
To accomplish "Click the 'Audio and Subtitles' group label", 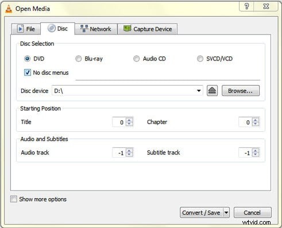I will [x=44, y=139].
